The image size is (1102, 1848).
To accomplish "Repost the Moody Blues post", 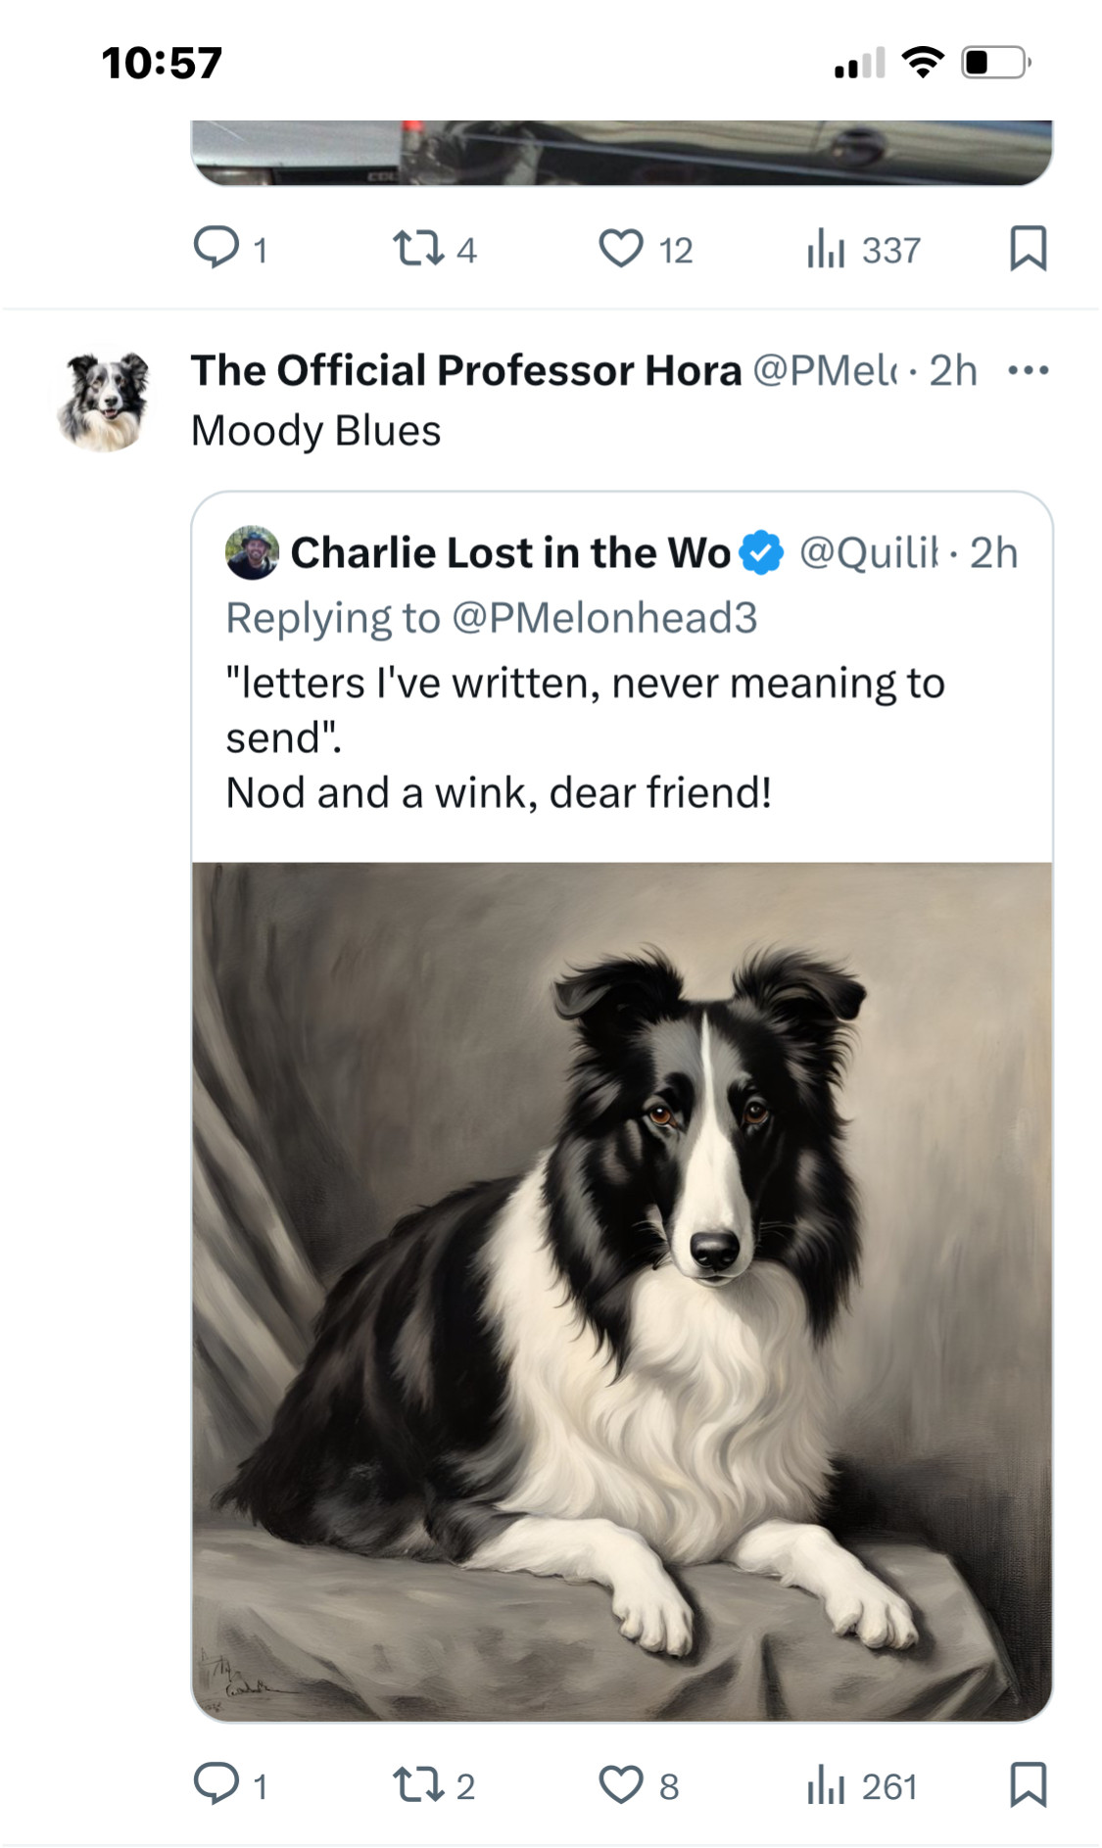I will click(x=418, y=1784).
